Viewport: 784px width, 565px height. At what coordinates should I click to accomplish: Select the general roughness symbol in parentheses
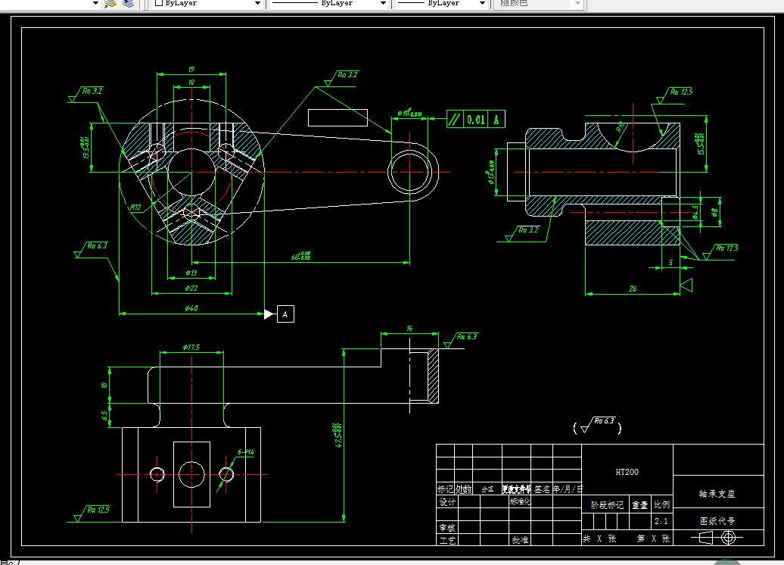coord(598,426)
